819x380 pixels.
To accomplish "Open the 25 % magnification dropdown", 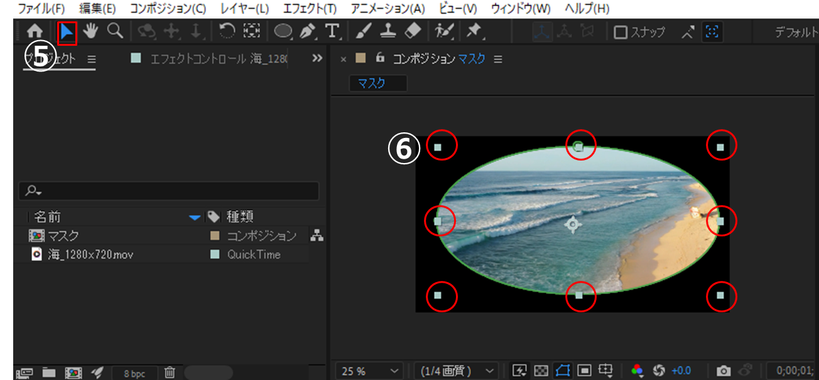I will tap(371, 371).
